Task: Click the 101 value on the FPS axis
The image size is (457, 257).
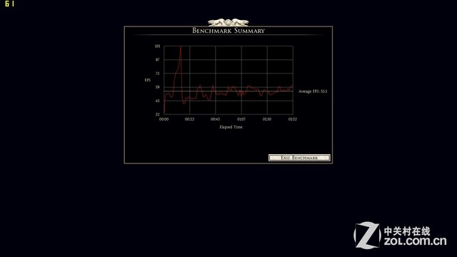Action: 157,46
